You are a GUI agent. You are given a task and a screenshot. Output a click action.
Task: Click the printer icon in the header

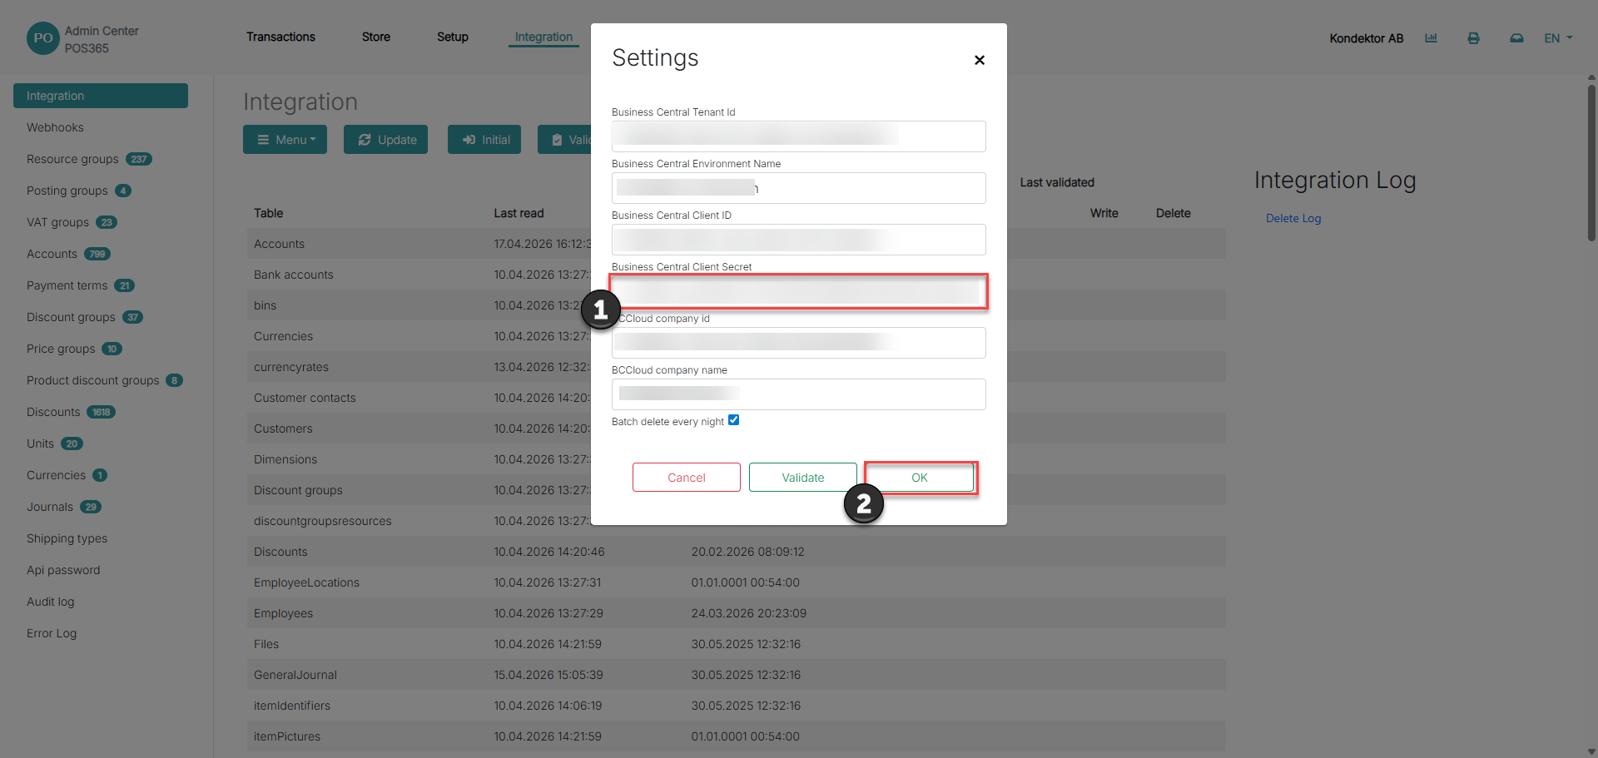[1473, 38]
